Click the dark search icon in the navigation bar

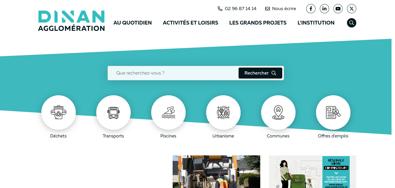tap(352, 23)
